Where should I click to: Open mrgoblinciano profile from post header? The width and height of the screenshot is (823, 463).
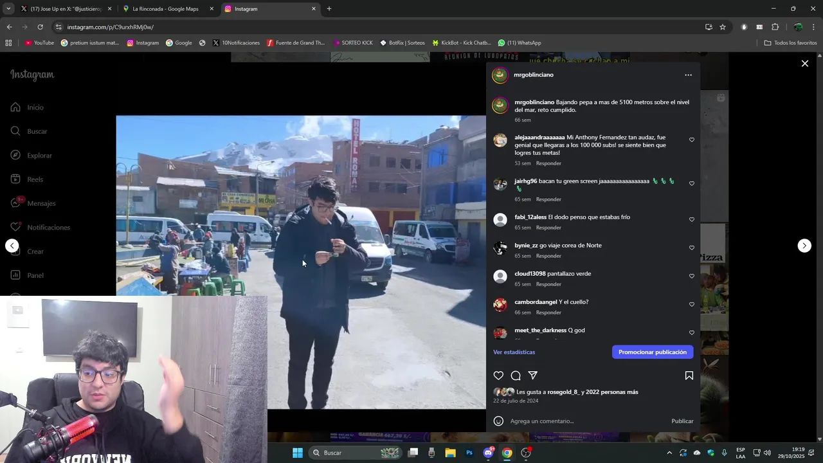coord(533,75)
